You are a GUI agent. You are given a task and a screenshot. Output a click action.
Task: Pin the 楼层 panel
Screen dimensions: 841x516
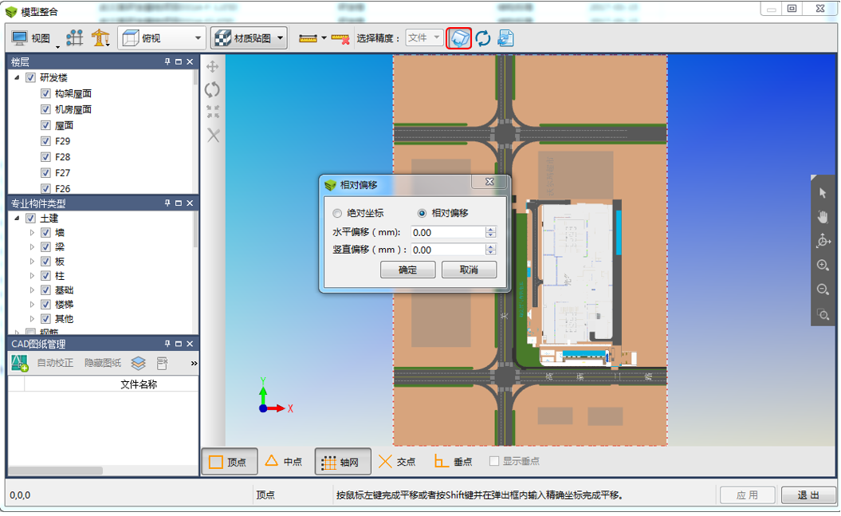(167, 61)
